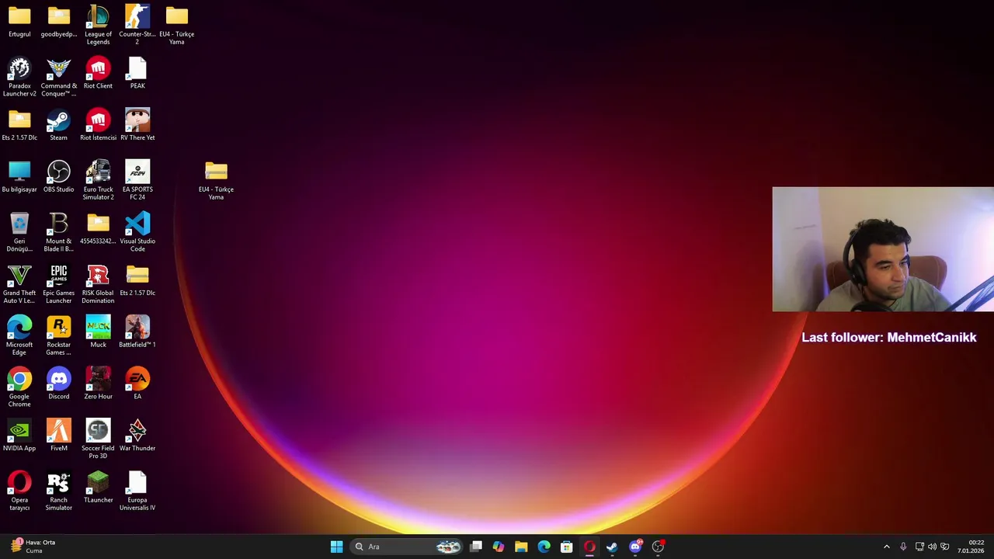The image size is (994, 559).
Task: Open network settings tray icon
Action: click(x=919, y=547)
